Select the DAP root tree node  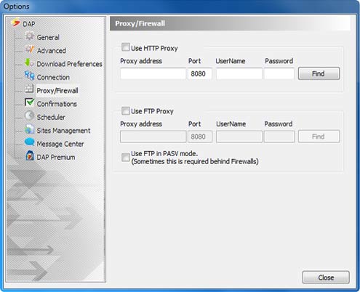click(x=29, y=24)
